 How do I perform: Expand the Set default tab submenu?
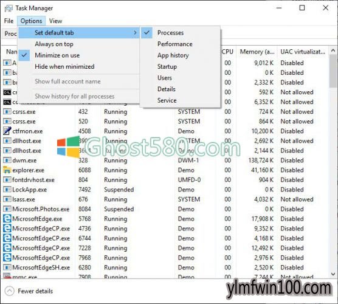coord(78,33)
